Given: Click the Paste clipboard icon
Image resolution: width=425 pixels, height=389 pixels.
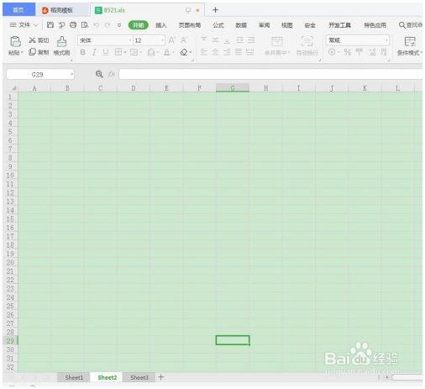Looking at the screenshot, I should [15, 41].
